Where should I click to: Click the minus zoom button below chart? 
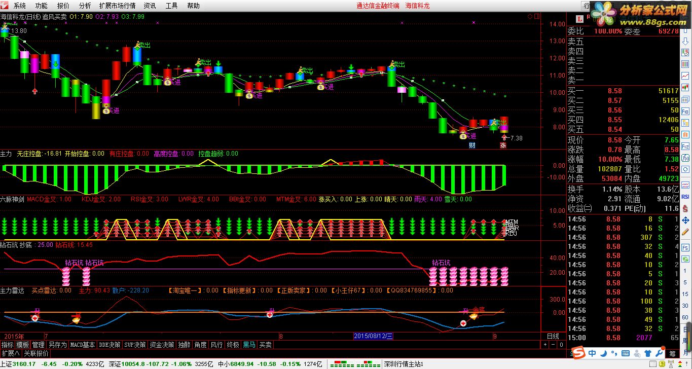[553, 345]
